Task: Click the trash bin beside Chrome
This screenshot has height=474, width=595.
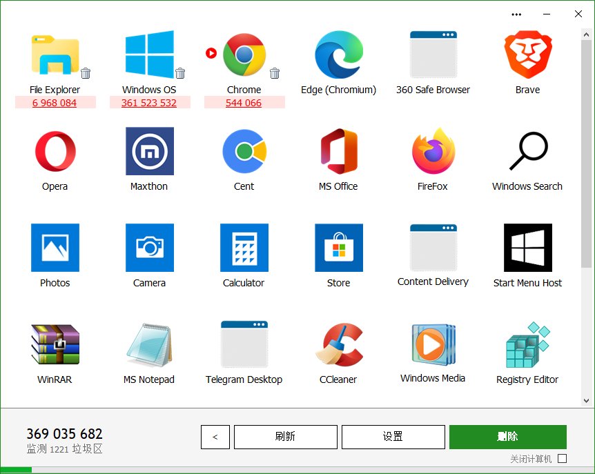Action: pos(275,73)
